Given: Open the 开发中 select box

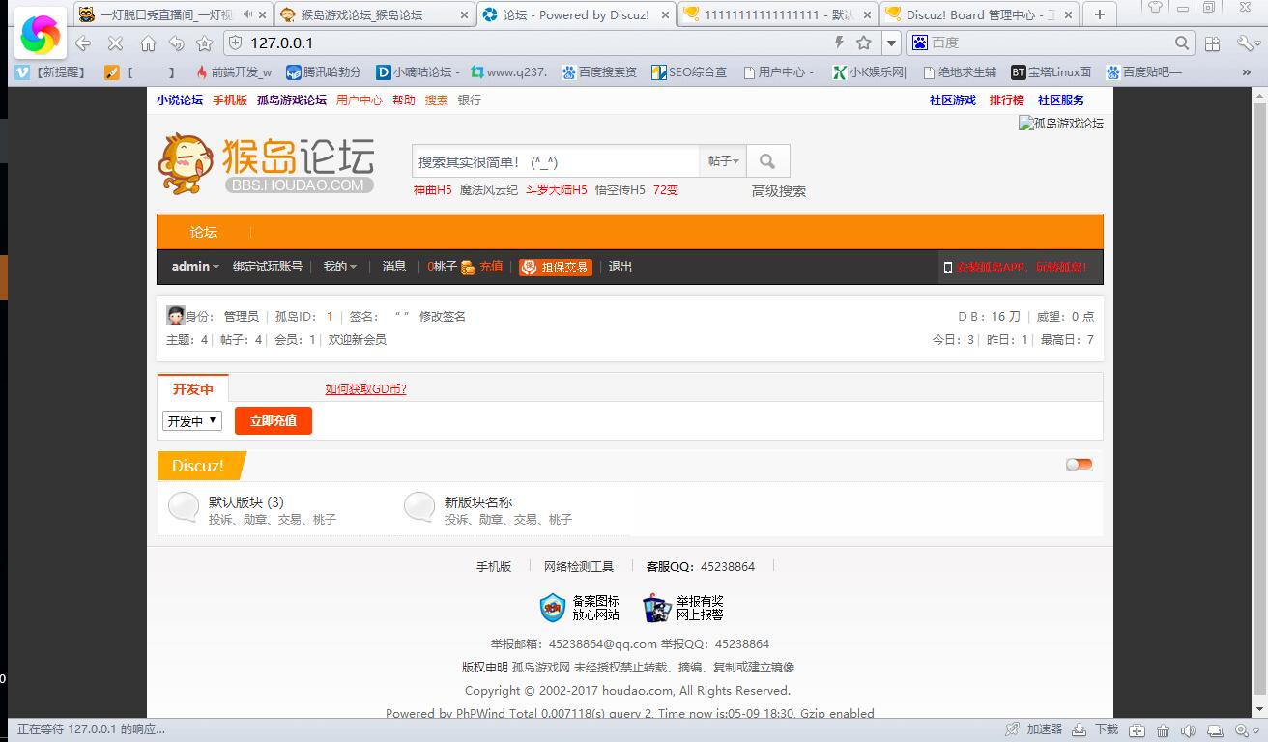Looking at the screenshot, I should tap(192, 421).
